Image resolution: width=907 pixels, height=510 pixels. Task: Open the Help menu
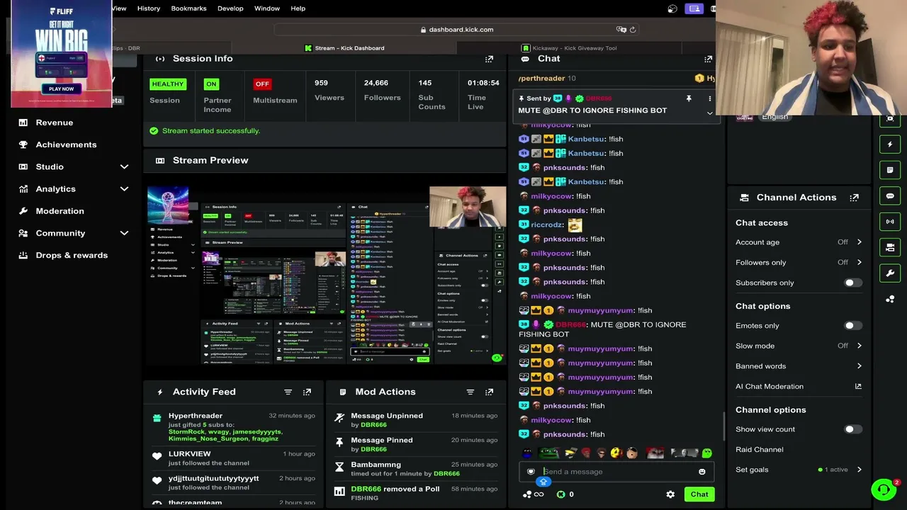pyautogui.click(x=298, y=8)
